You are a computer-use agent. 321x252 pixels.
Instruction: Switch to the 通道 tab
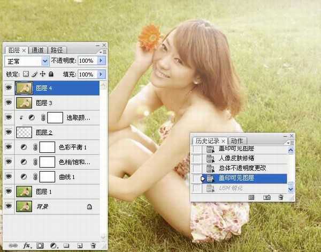(x=39, y=49)
